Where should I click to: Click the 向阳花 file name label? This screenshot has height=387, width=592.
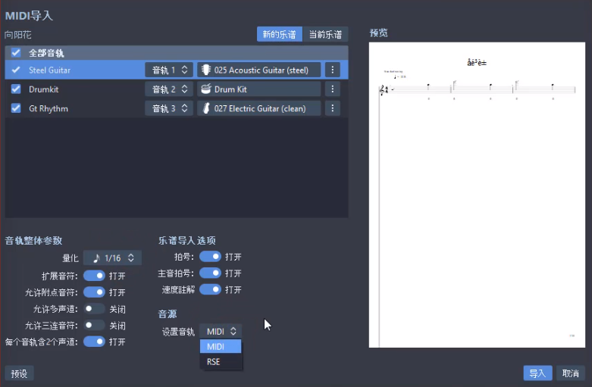pyautogui.click(x=17, y=35)
